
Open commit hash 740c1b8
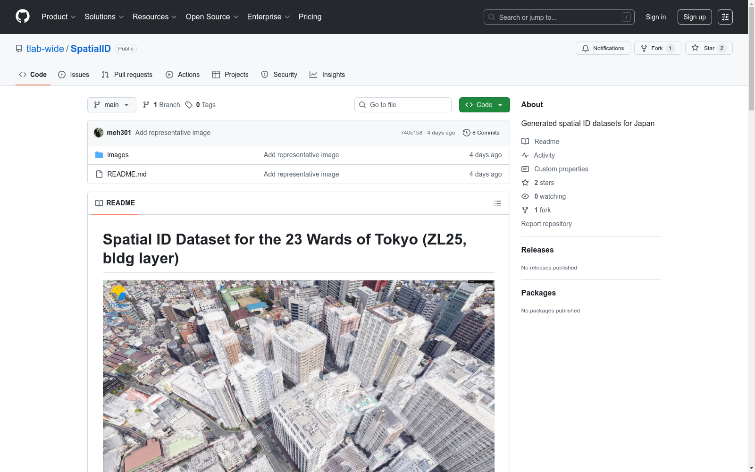coord(411,133)
